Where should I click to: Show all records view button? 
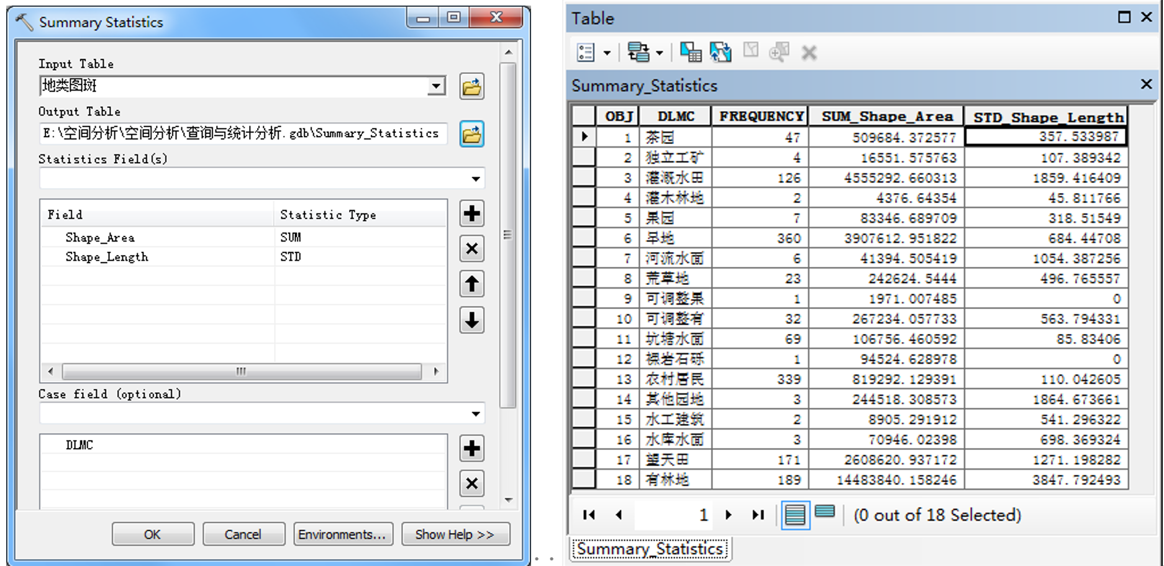(x=795, y=515)
